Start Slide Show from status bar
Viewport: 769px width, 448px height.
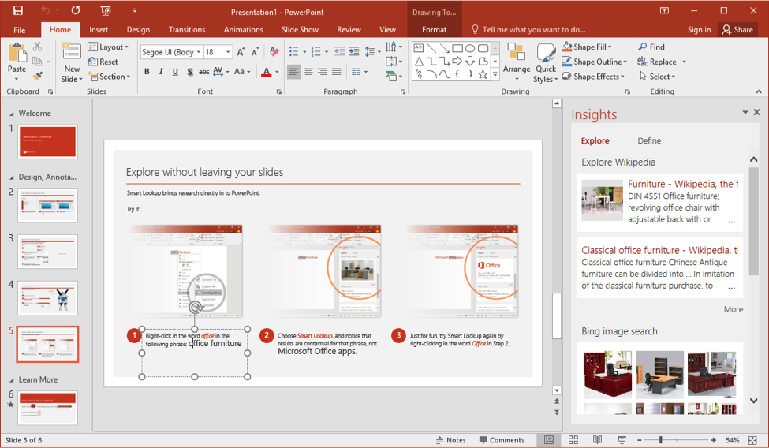coord(622,440)
